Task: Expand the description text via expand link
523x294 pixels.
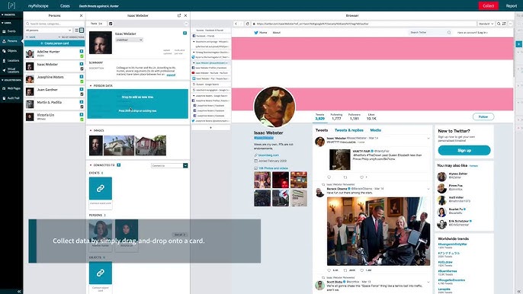Action: point(171,75)
